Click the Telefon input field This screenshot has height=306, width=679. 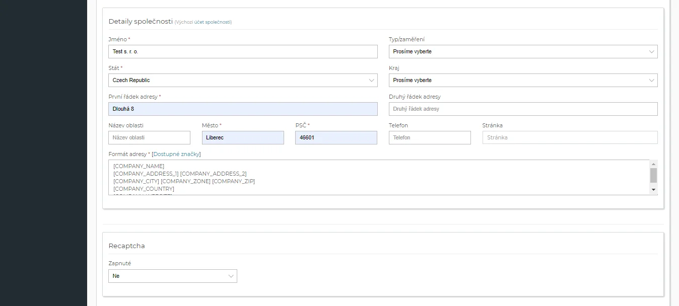click(429, 138)
